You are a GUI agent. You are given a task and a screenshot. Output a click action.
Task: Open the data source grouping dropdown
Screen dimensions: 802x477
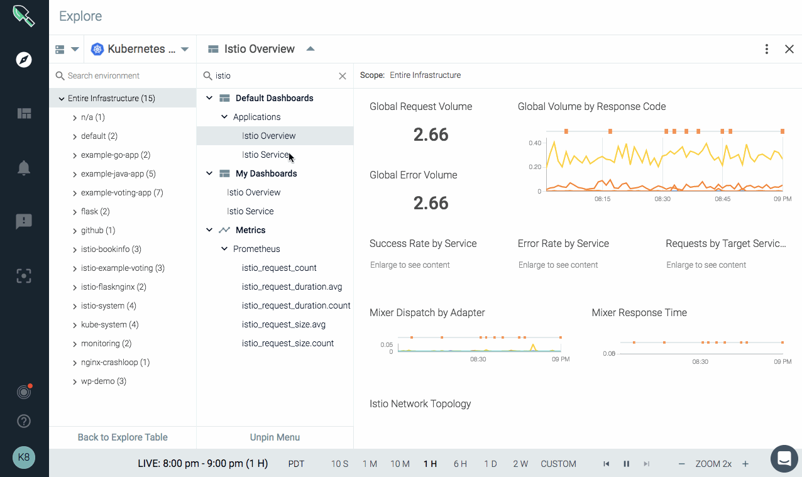click(67, 49)
